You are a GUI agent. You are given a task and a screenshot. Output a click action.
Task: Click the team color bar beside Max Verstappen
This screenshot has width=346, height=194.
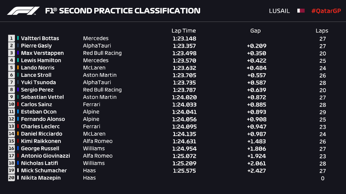(x=18, y=53)
